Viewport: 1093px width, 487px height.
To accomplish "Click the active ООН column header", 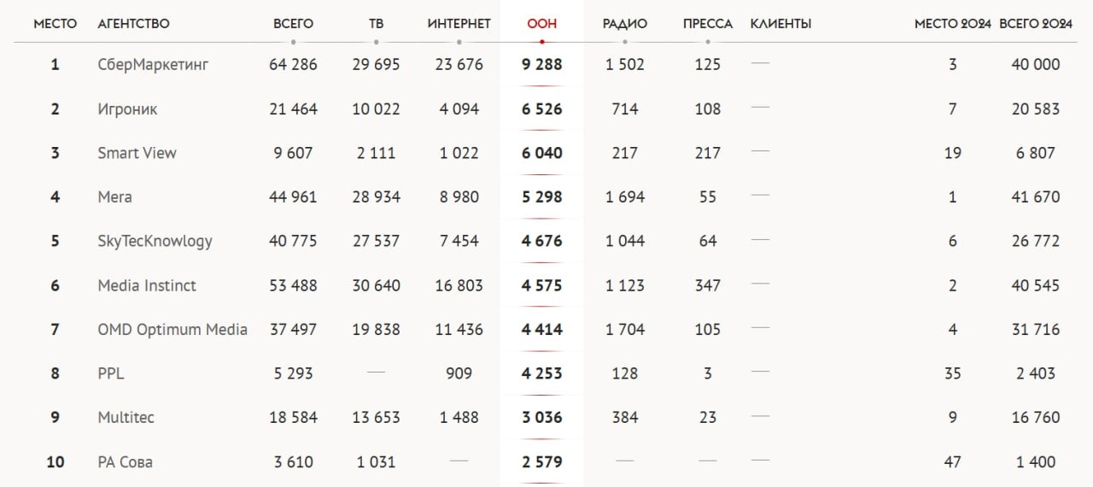I will [542, 24].
